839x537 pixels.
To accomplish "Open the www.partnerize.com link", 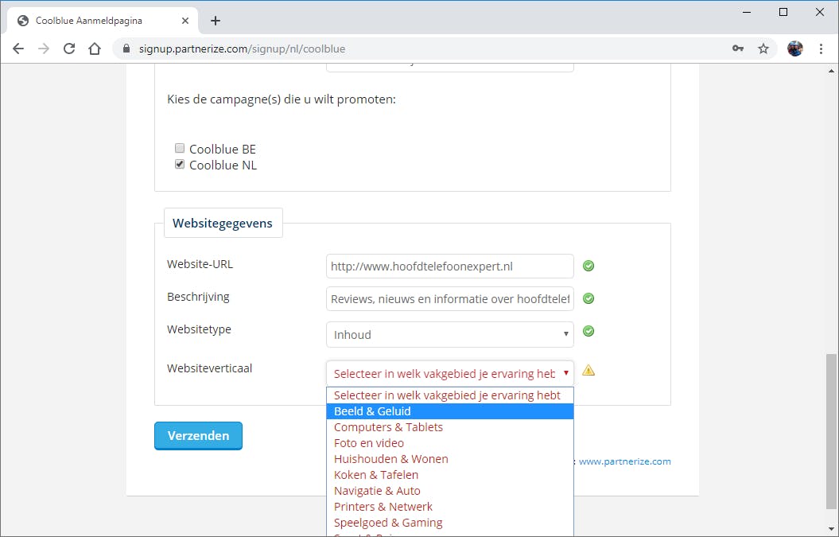I will (624, 461).
